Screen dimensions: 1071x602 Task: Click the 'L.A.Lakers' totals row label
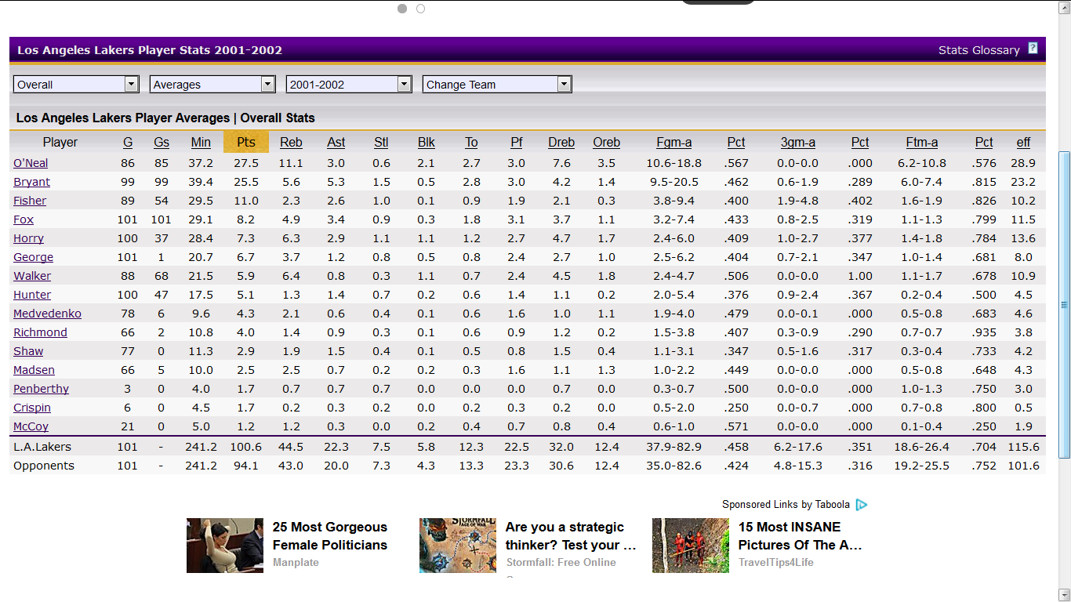(x=42, y=447)
